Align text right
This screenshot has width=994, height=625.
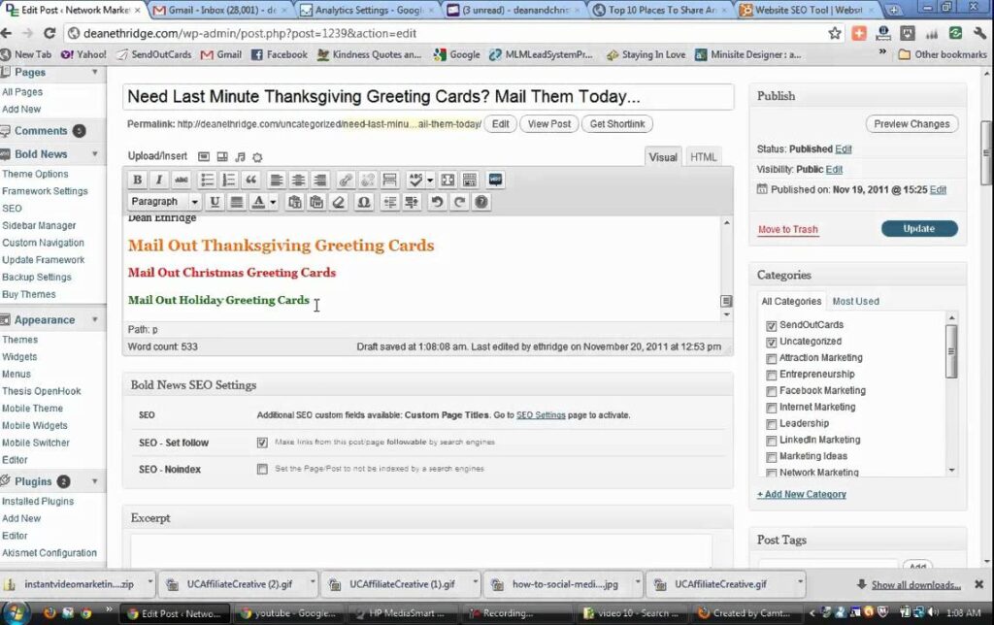320,180
